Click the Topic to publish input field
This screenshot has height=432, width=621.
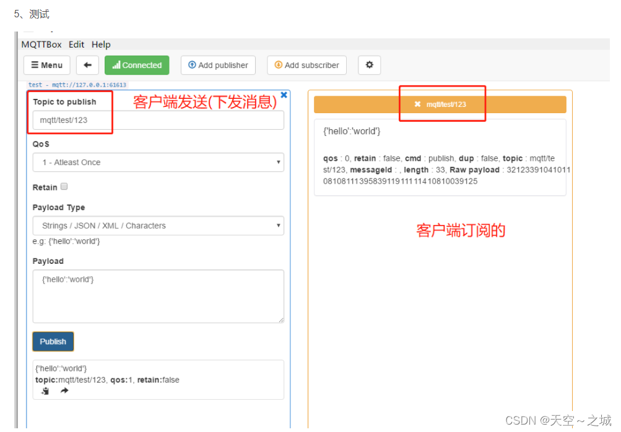(x=158, y=119)
